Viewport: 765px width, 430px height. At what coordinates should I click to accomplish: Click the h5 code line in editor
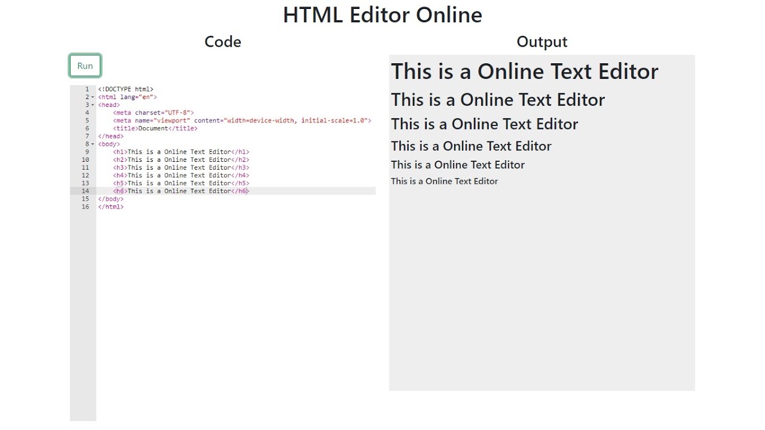(x=181, y=183)
